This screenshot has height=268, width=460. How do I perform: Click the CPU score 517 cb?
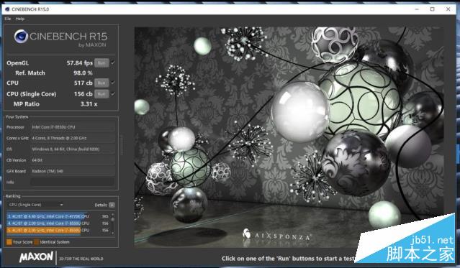(x=83, y=83)
